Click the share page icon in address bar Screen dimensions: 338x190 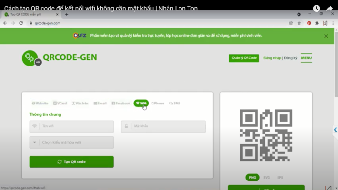[x=291, y=23]
